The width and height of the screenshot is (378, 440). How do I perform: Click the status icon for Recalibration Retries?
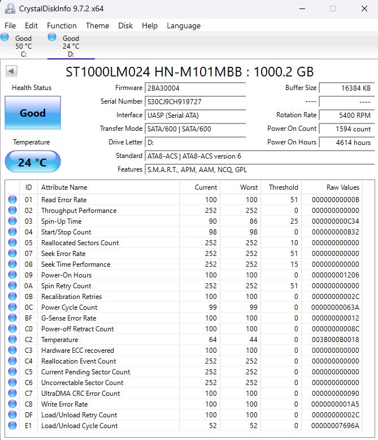pos(12,296)
